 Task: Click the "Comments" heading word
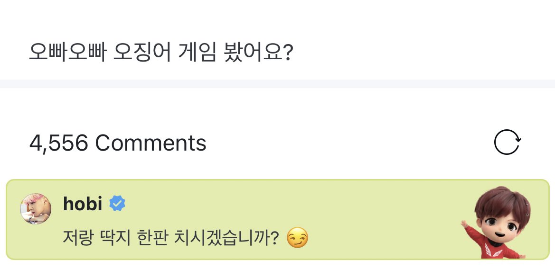click(x=151, y=143)
